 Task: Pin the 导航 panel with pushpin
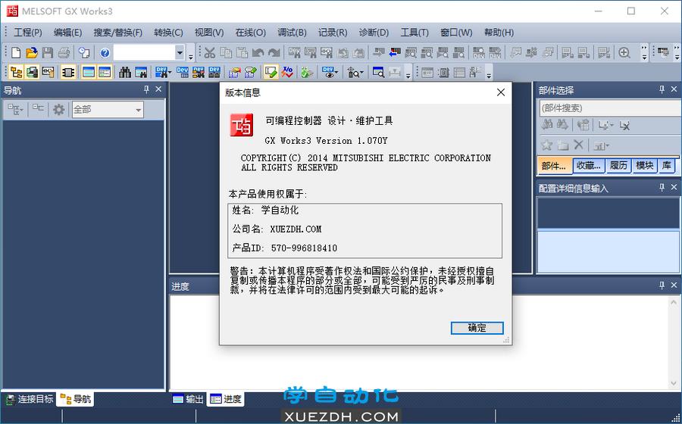pyautogui.click(x=146, y=89)
